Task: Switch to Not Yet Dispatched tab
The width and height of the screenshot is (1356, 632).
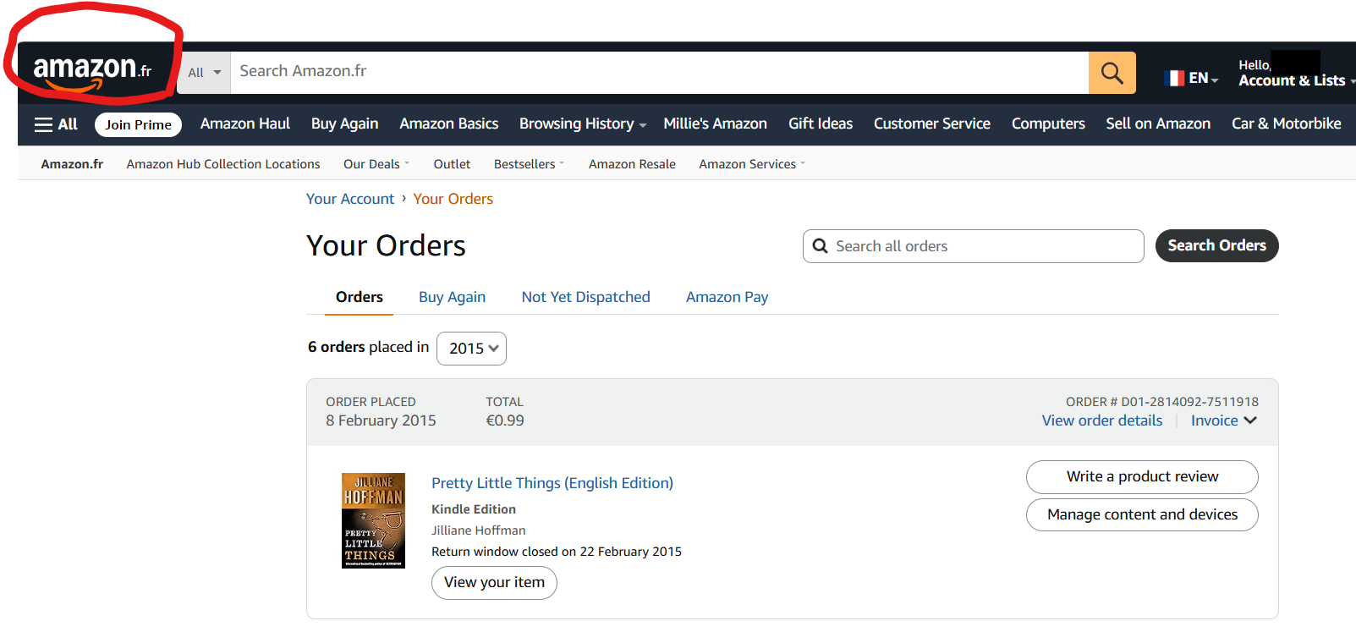Action: (x=585, y=297)
